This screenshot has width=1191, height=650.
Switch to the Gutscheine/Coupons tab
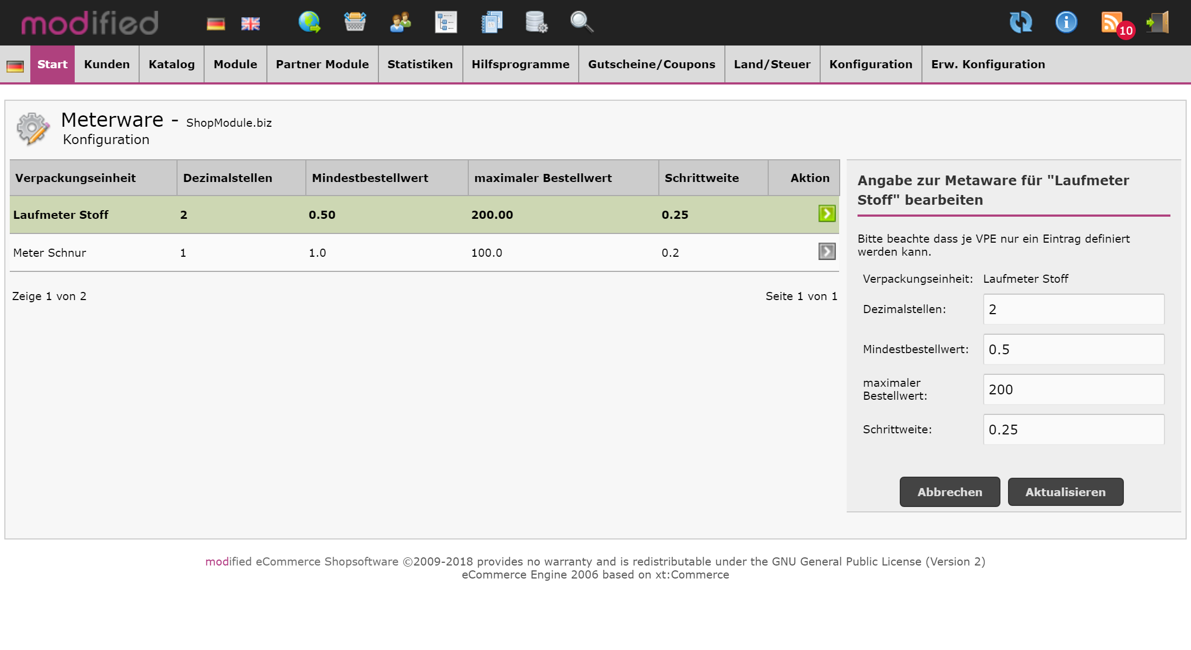point(651,64)
